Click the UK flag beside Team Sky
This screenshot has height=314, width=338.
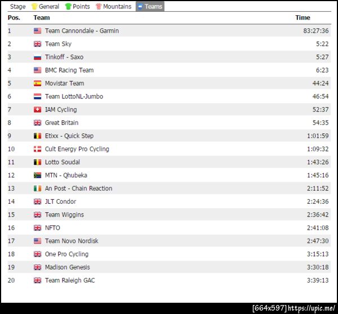pyautogui.click(x=38, y=44)
